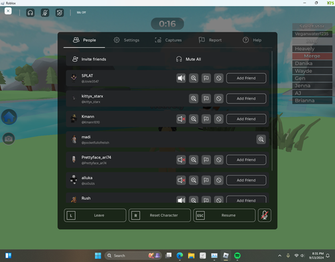This screenshot has width=335, height=262.
Task: Open the Widgets panel from taskbar
Action: (8, 255)
